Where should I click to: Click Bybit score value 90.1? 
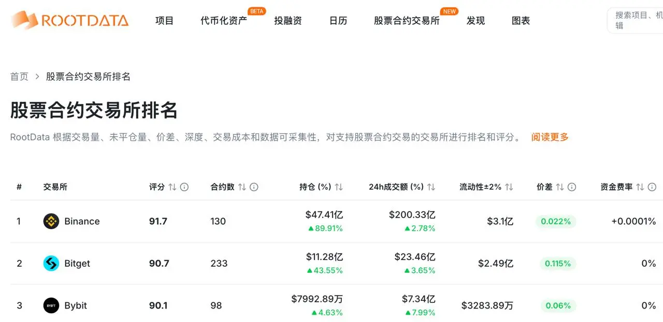tap(158, 305)
